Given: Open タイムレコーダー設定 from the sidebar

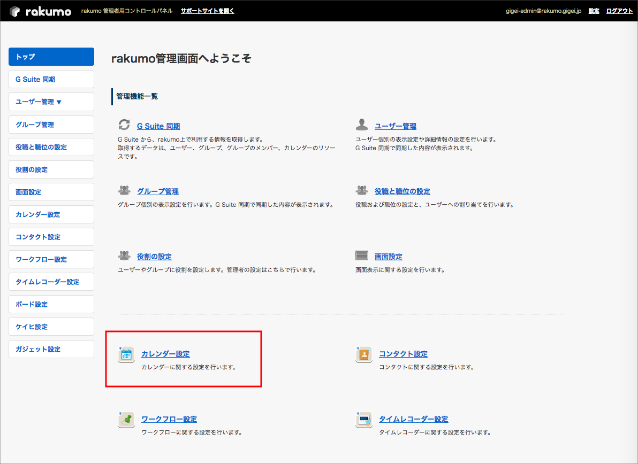Looking at the screenshot, I should click(x=51, y=282).
